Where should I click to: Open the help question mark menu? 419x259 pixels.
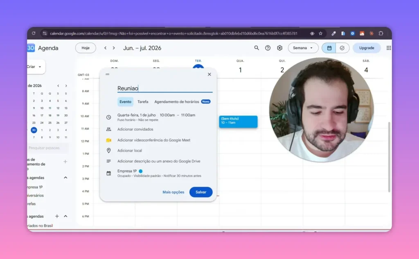268,48
